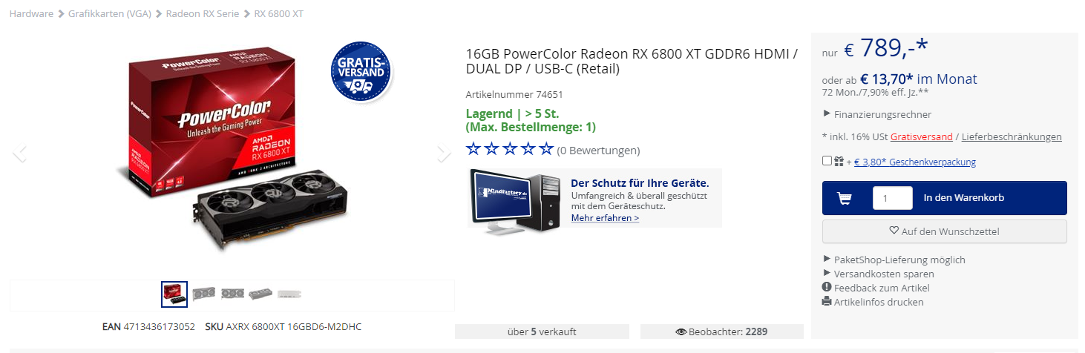The image size is (1085, 353).
Task: Open the Lieferbeschränkungen link
Action: (x=1012, y=137)
